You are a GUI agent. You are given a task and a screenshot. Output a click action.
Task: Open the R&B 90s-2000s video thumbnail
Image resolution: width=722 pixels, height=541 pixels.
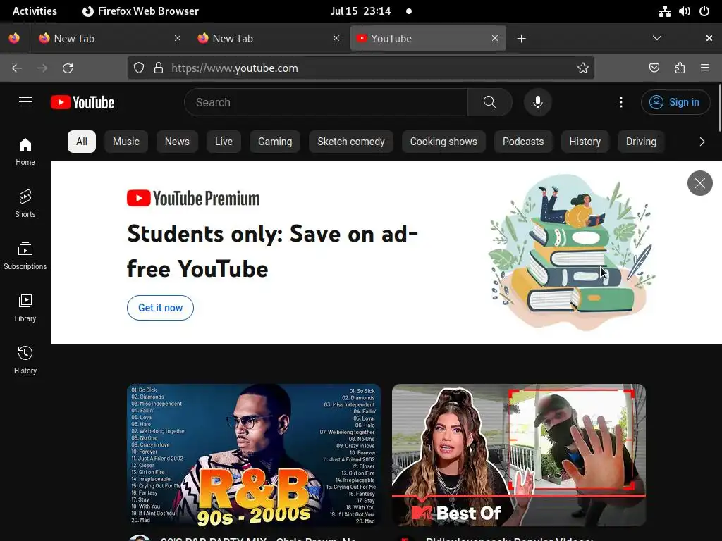tap(254, 455)
